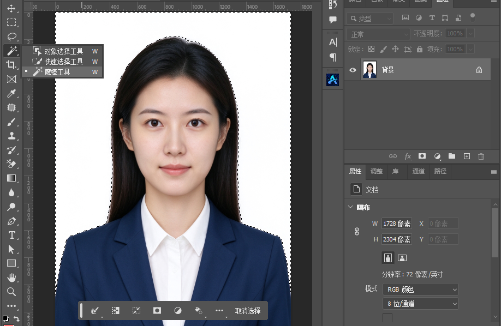This screenshot has height=326, width=501.
Task: Open the 正常 blend mode dropdown
Action: pos(378,34)
